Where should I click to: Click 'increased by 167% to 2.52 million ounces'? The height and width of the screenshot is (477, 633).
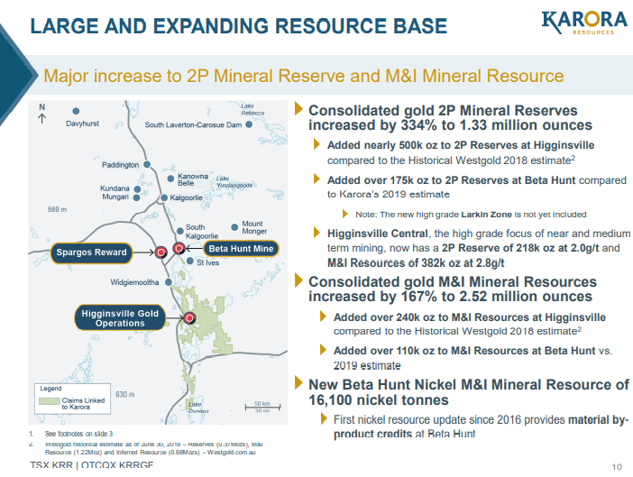(450, 297)
